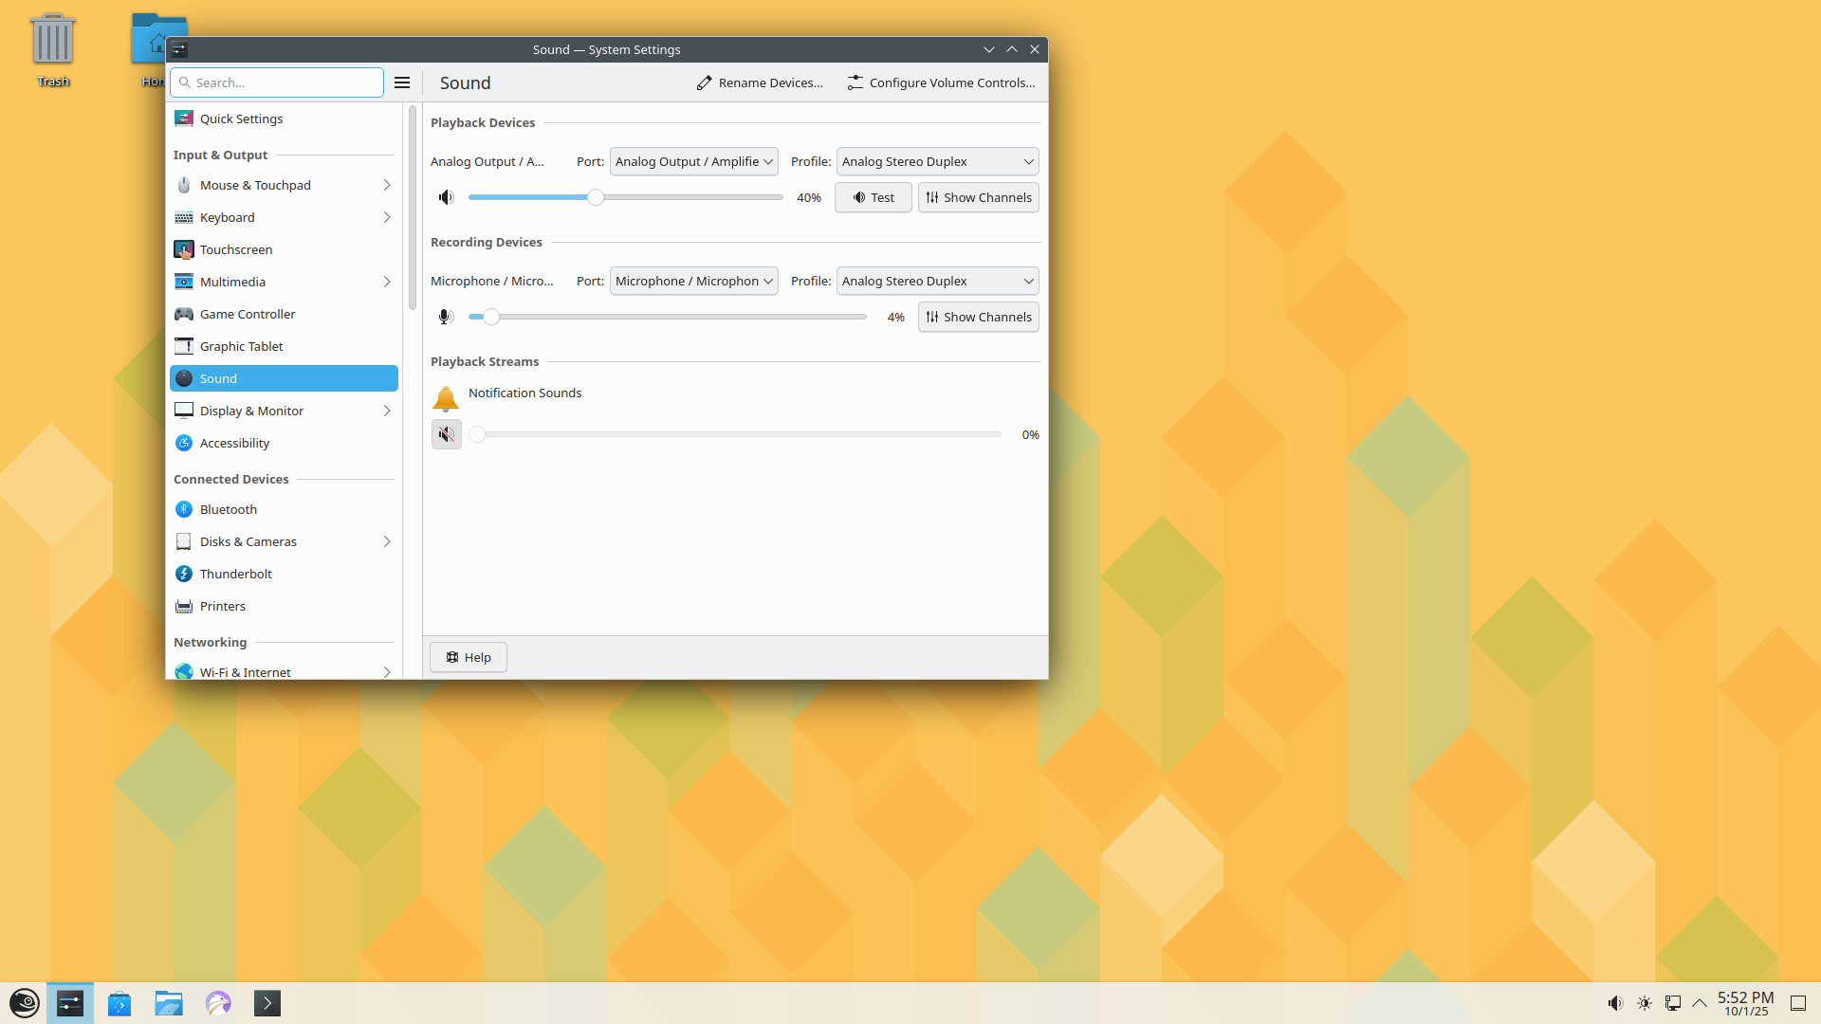Screen dimensions: 1821x1024
Task: Open Konsole terminal from taskbar
Action: click(x=267, y=1003)
